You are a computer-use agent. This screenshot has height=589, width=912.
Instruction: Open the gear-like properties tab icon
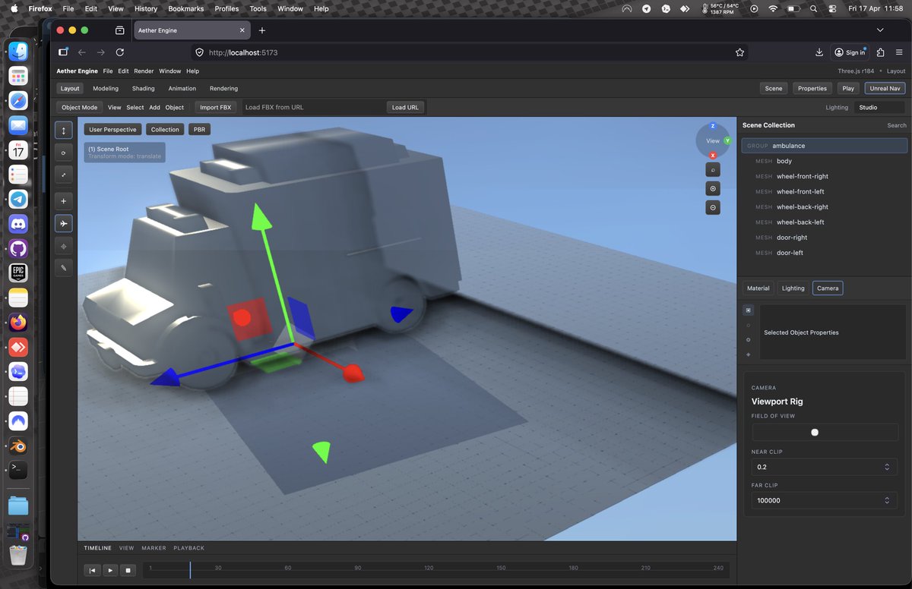(749, 339)
